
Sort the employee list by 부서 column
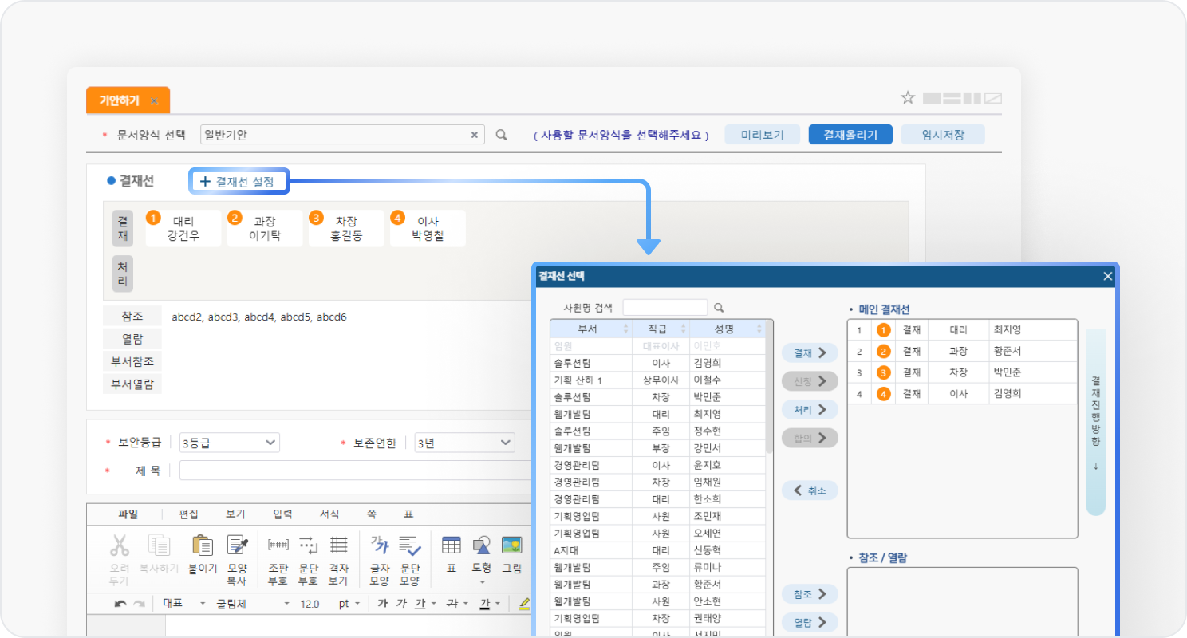coord(591,329)
